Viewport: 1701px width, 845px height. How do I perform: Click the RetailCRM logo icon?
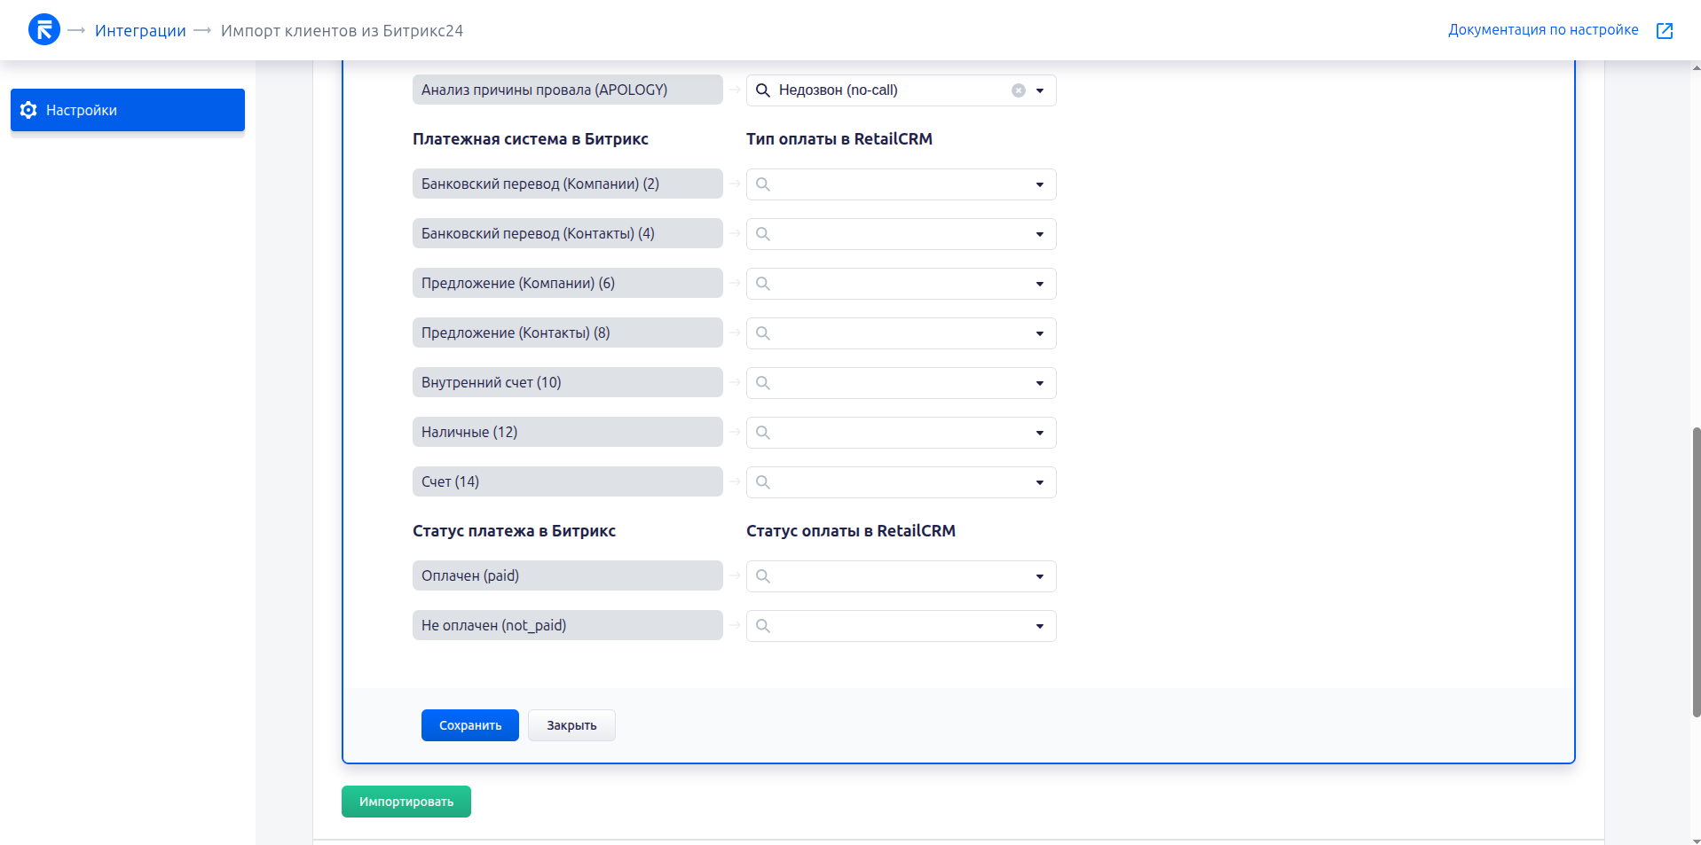pyautogui.click(x=44, y=29)
